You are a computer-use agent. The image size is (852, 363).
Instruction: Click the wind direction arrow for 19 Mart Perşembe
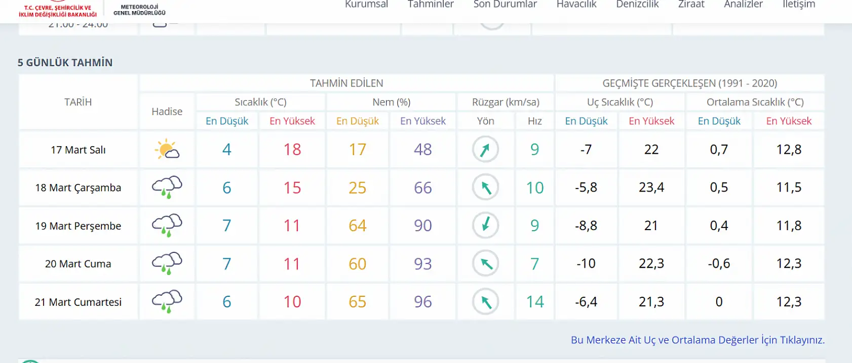pos(485,225)
